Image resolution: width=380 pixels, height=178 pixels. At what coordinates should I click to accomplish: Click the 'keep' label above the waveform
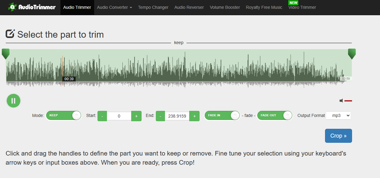179,43
